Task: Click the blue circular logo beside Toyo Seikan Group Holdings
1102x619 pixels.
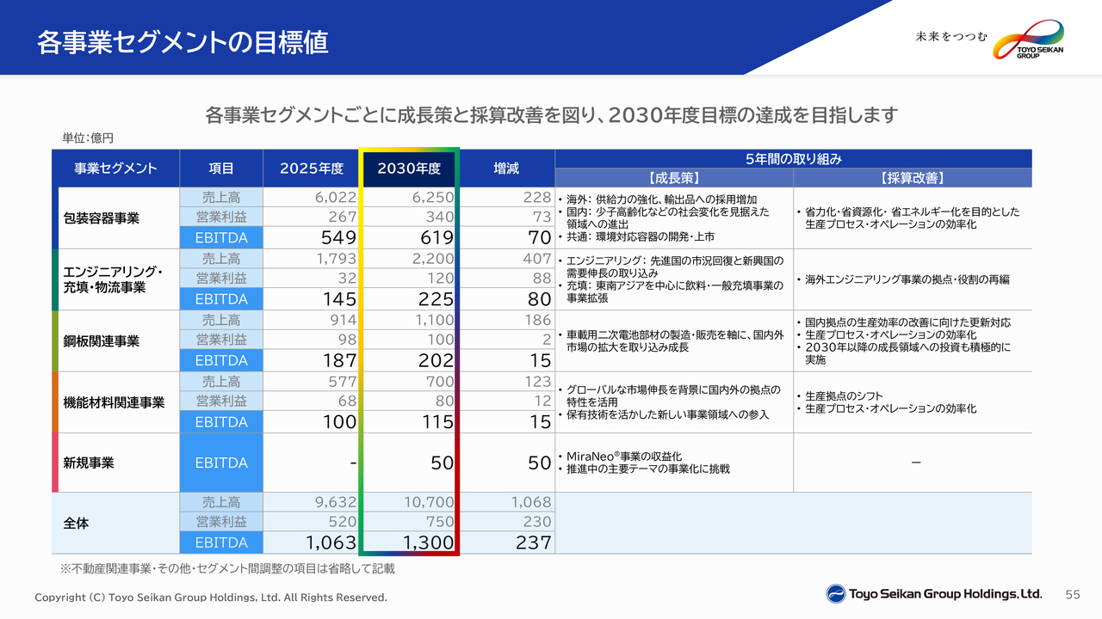Action: pyautogui.click(x=836, y=594)
